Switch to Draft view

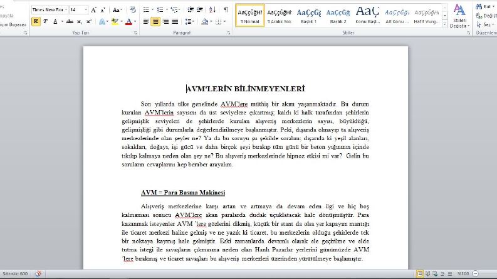point(450,274)
